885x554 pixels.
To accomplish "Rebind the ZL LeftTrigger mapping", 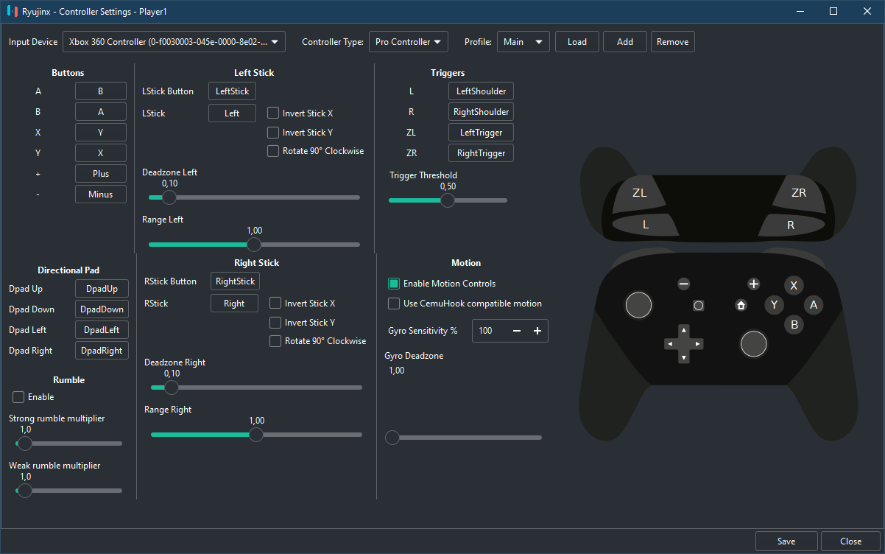I will click(x=481, y=133).
